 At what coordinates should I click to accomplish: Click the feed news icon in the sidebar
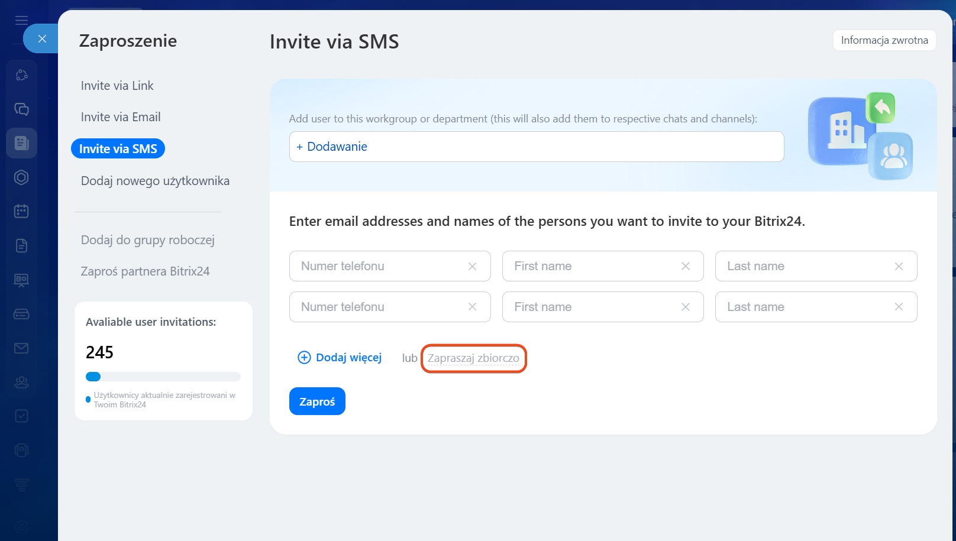[21, 143]
